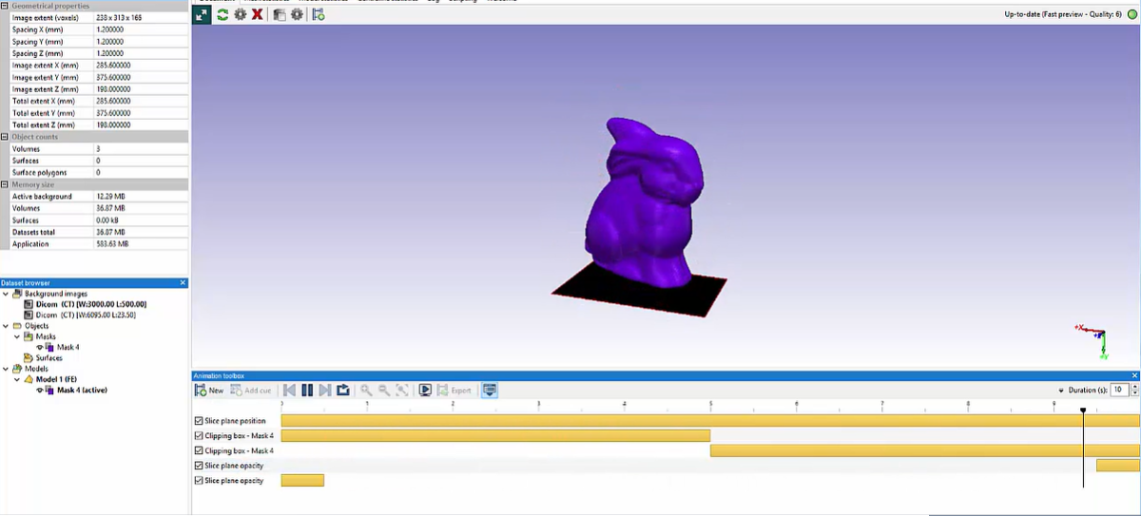Click the Export animation button
Viewport: 1141px width, 516px height.
tap(454, 391)
